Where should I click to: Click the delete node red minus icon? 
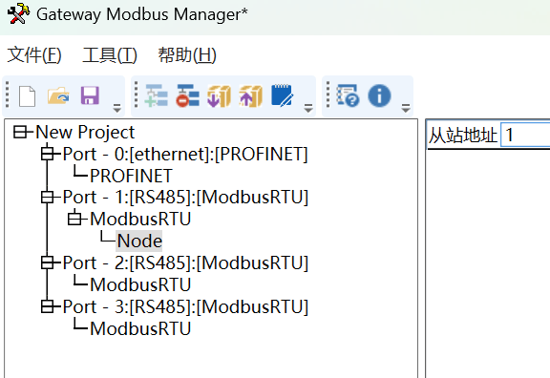[188, 95]
